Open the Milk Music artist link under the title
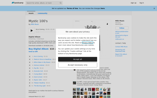This screenshot has height=98, width=157. [x=35, y=24]
